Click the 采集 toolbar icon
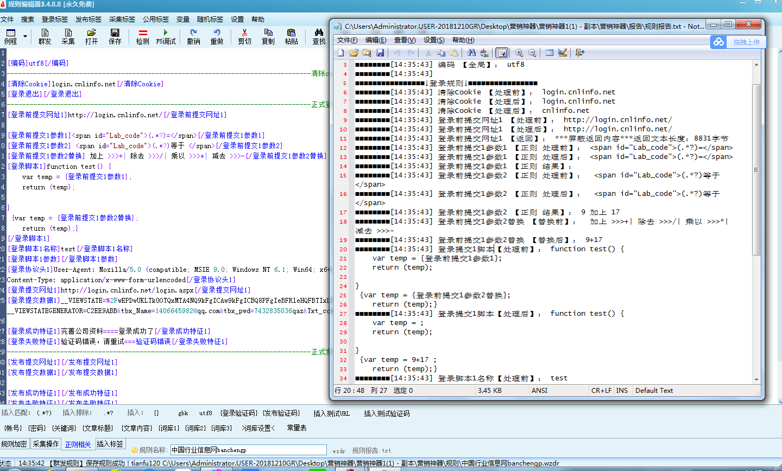 [x=68, y=33]
